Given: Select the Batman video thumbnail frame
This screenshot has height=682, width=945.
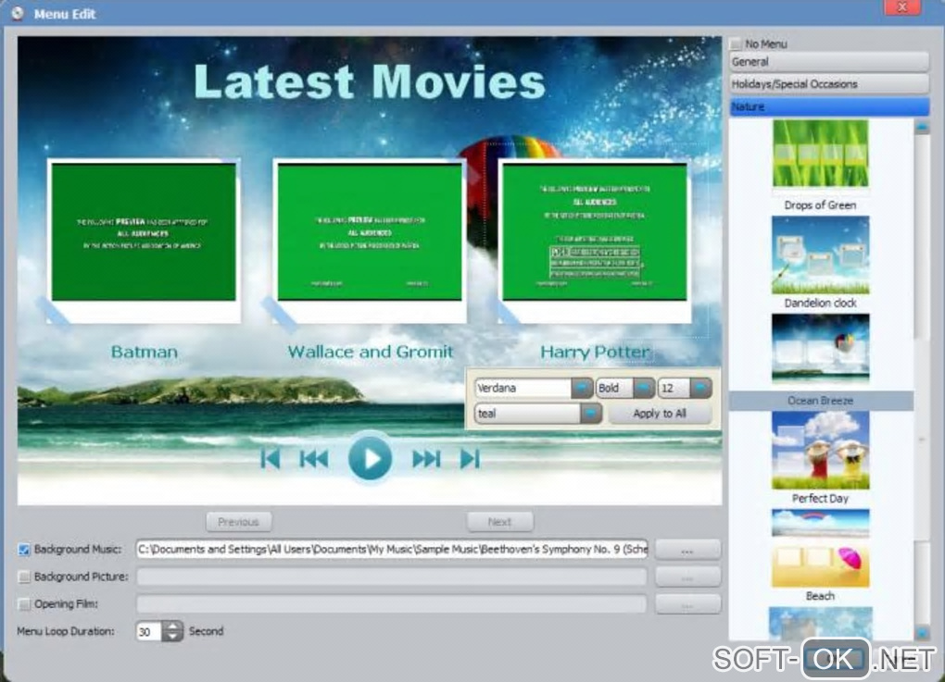Looking at the screenshot, I should [x=144, y=241].
